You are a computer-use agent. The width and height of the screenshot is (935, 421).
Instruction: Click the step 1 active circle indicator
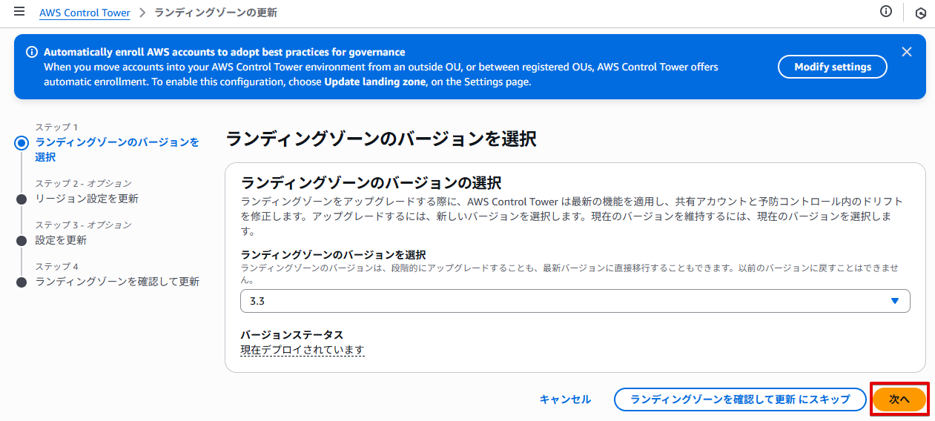coord(22,143)
